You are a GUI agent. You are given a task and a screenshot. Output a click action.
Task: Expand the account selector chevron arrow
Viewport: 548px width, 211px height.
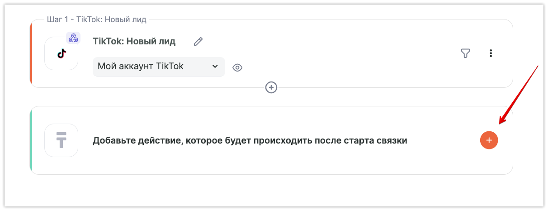[x=215, y=67]
